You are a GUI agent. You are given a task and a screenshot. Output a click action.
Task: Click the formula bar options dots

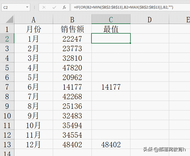[34, 7]
